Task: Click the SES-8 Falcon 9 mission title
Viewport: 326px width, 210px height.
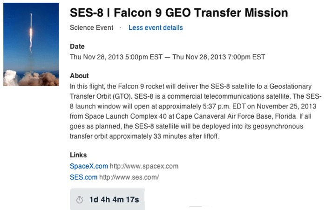Action: click(x=179, y=13)
